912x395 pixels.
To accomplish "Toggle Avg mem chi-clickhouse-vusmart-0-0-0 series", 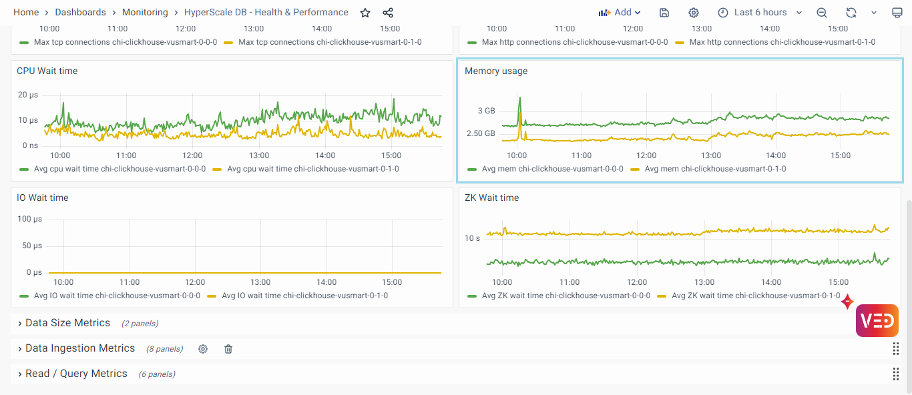I will point(552,169).
